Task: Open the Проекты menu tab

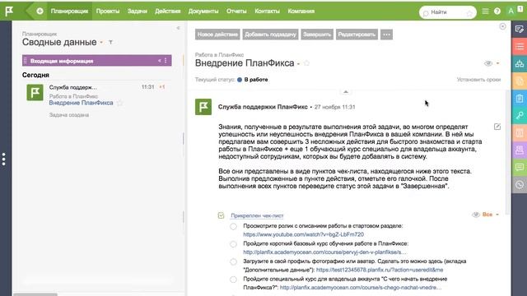Action: tap(108, 11)
